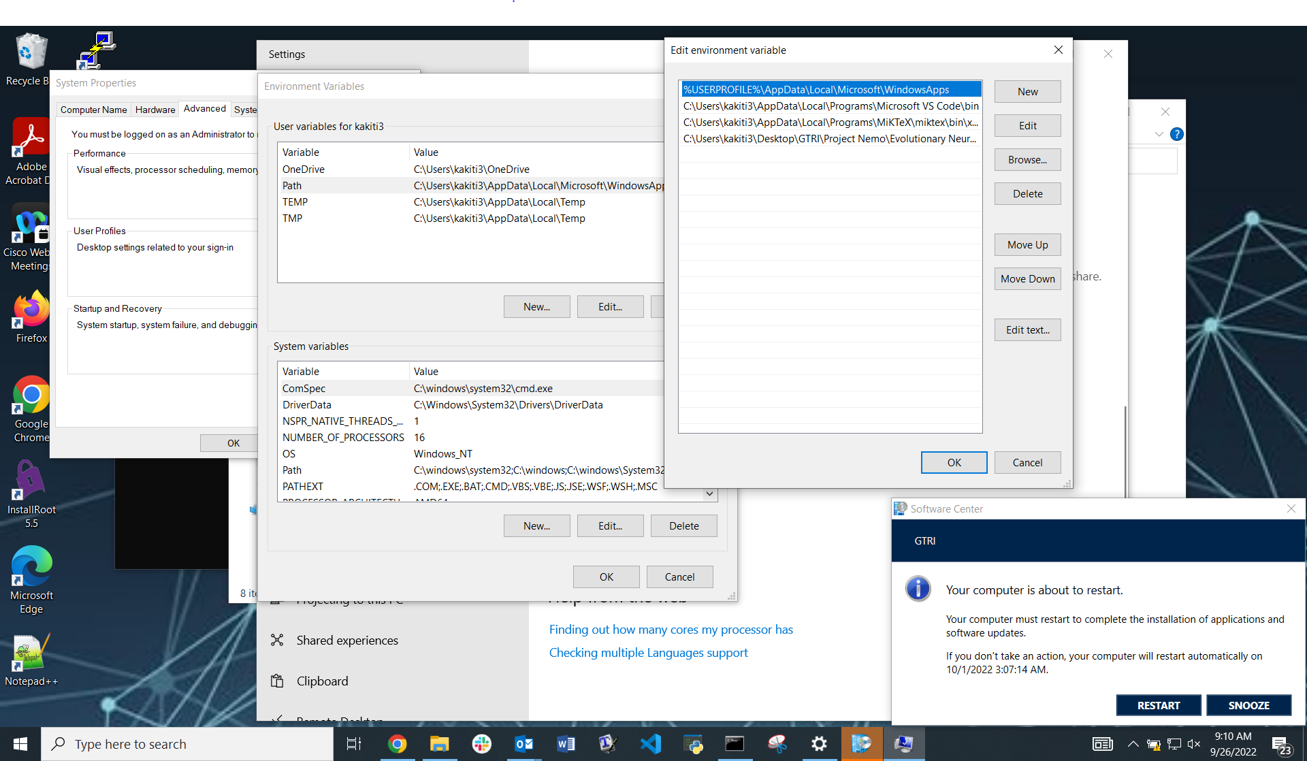Click the Edit text button
The image size is (1307, 761).
point(1027,329)
